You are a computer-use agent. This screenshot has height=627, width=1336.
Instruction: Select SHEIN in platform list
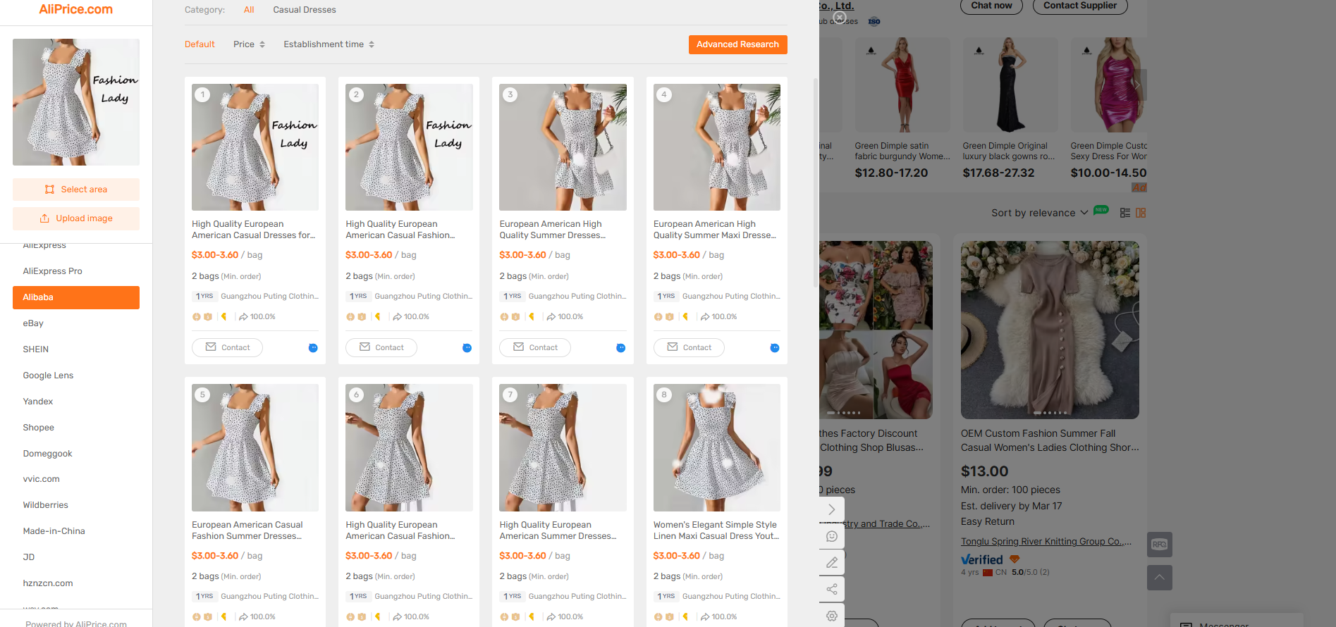coord(76,349)
